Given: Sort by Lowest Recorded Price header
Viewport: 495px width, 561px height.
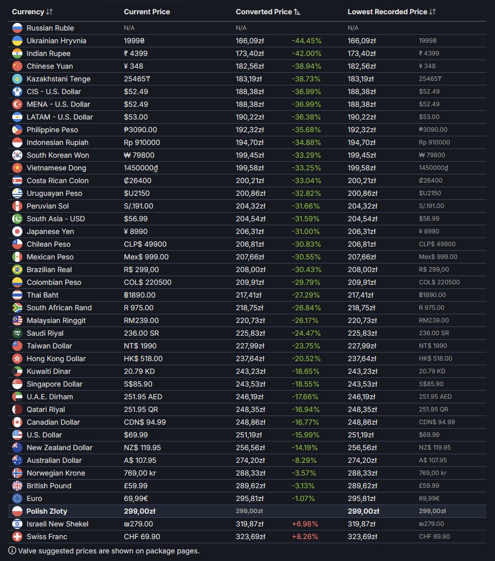Looking at the screenshot, I should coord(392,12).
